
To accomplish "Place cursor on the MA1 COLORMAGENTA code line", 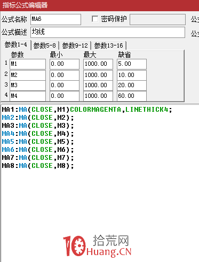I will coord(87,110).
